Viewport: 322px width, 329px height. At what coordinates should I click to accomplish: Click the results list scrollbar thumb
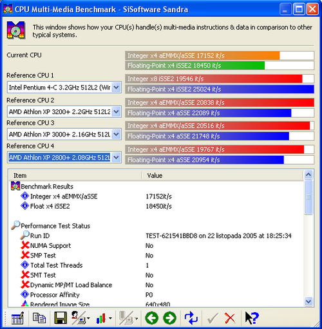pyautogui.click(x=308, y=197)
